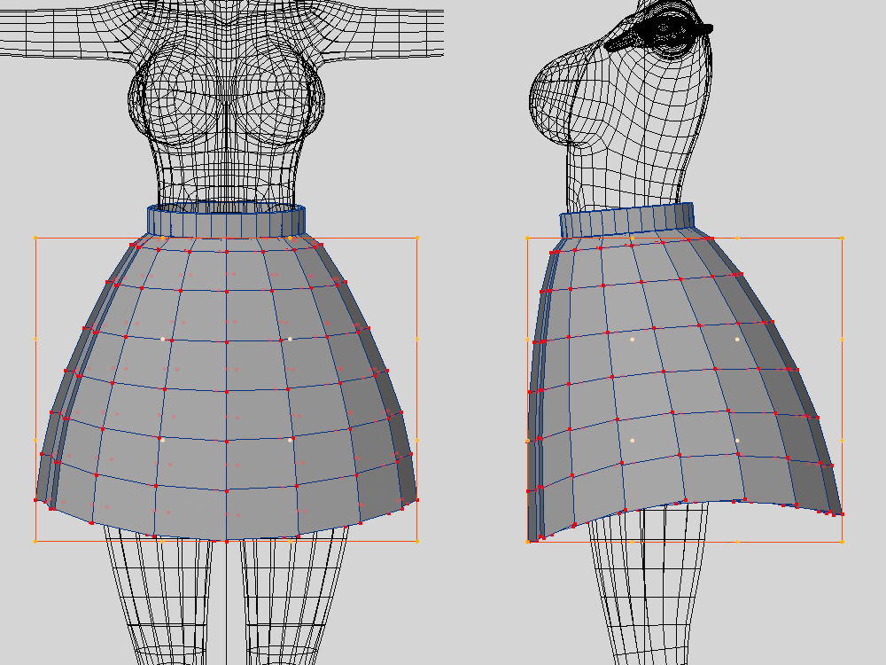Select upper-left white control point on front skirt
The height and width of the screenshot is (665, 886).
pyautogui.click(x=162, y=339)
